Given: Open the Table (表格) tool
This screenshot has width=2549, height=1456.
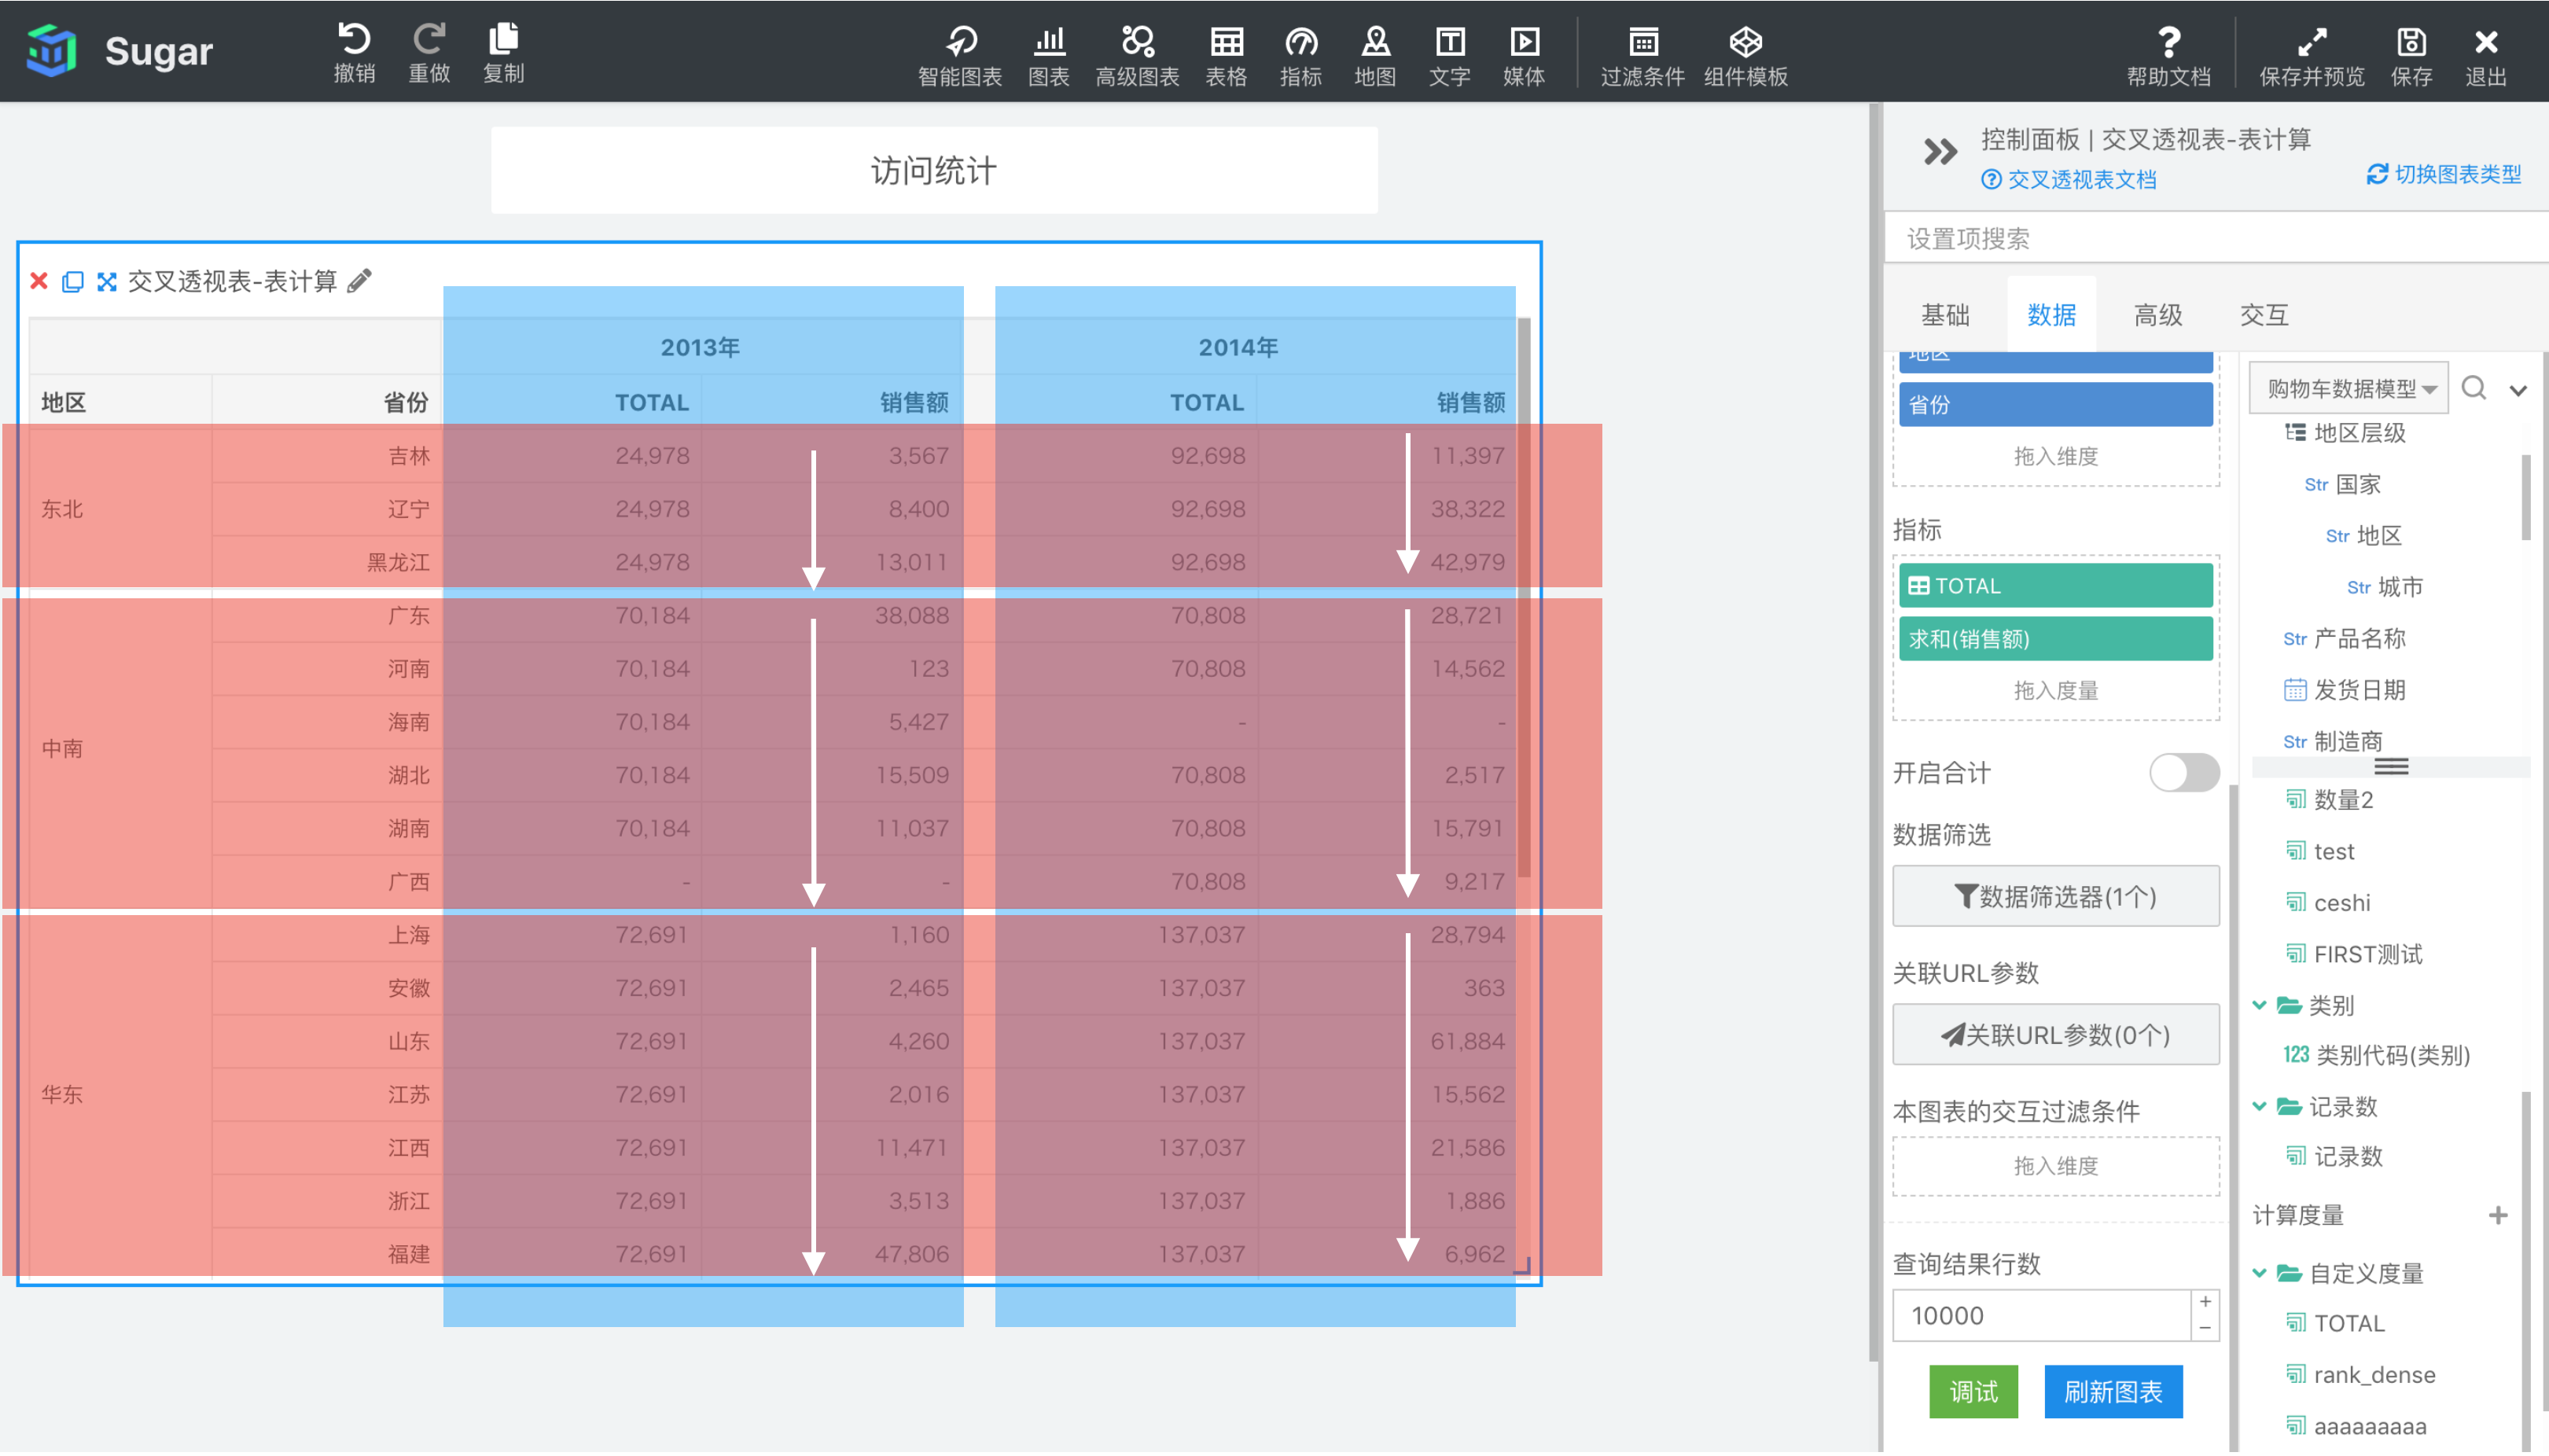Looking at the screenshot, I should 1226,55.
